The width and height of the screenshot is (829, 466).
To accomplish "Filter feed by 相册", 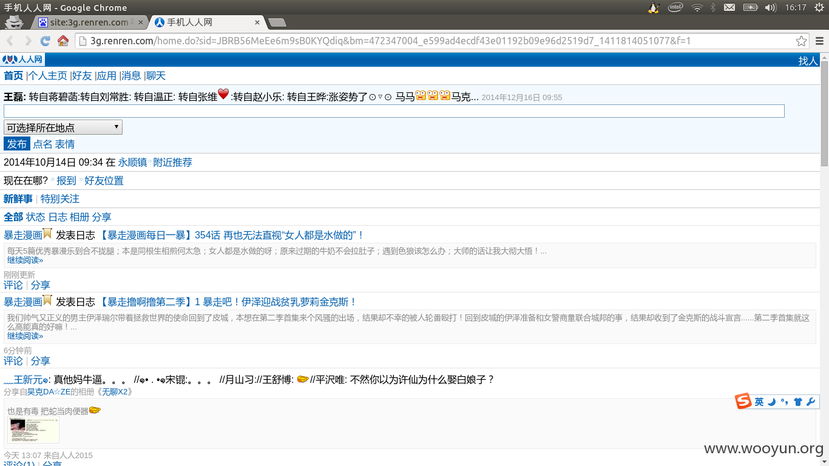I will click(x=80, y=217).
